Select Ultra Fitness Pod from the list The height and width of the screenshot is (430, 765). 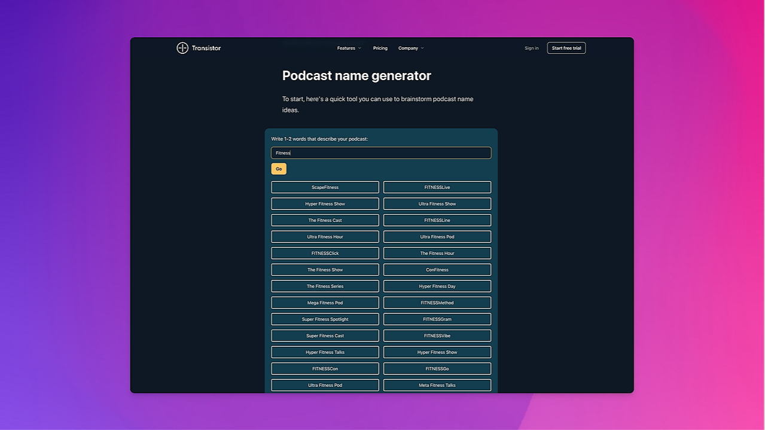437,236
